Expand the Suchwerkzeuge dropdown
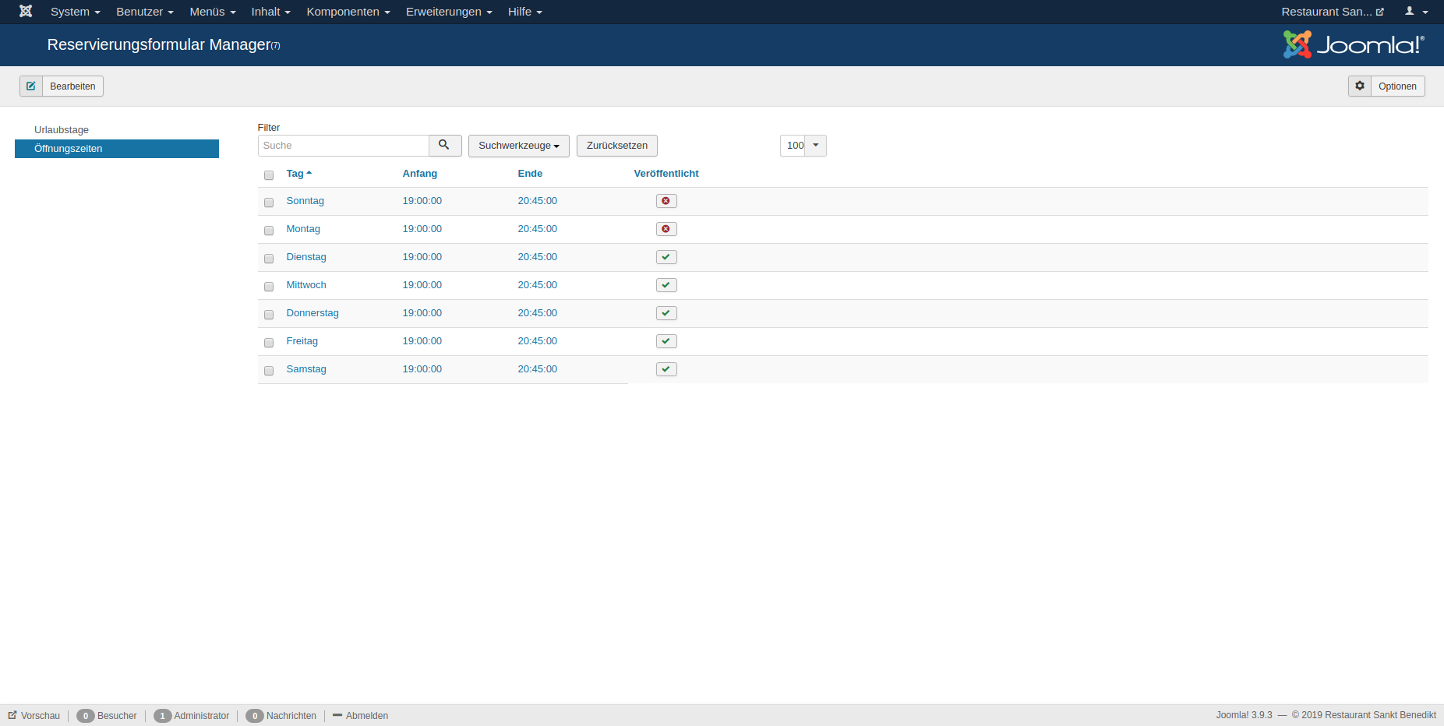This screenshot has width=1444, height=726. click(x=518, y=146)
